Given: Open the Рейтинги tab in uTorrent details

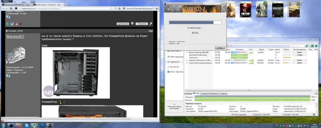Looking at the screenshot, I should tap(213, 94).
